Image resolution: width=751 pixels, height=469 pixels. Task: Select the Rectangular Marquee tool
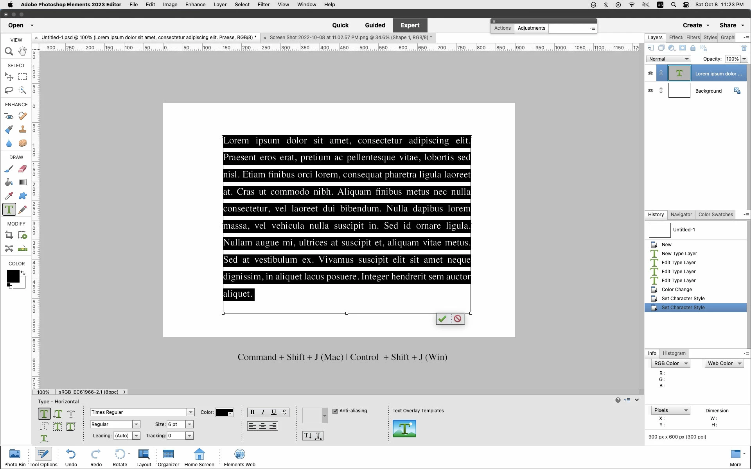pos(22,77)
